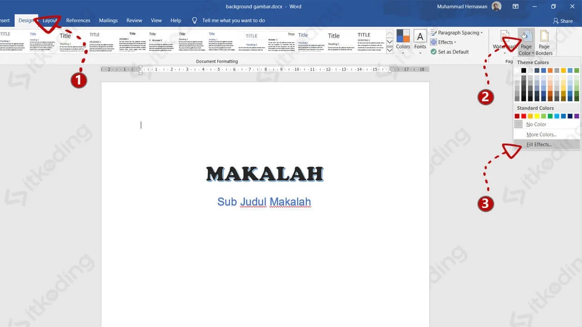
Task: Open the Mailings tab
Action: coord(108,20)
